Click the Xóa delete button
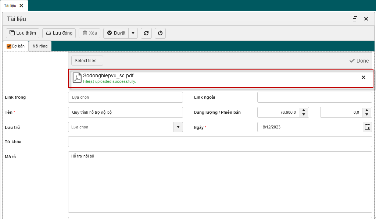The height and width of the screenshot is (219, 376). point(89,33)
